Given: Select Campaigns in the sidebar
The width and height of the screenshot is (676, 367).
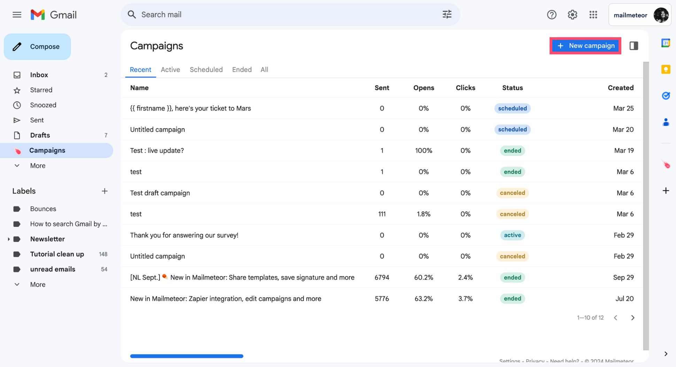Looking at the screenshot, I should point(56,150).
